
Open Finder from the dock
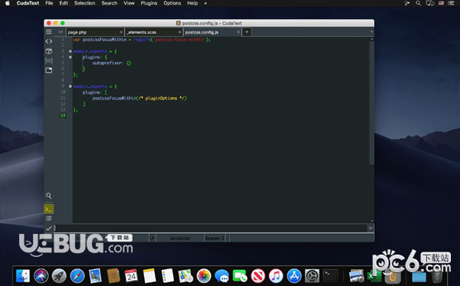click(x=23, y=276)
